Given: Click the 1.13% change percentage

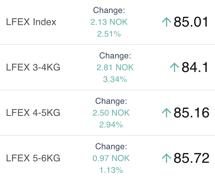Looking at the screenshot, I should [x=111, y=170].
